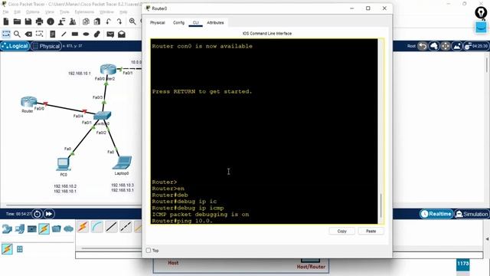This screenshot has height=276, width=490.
Task: Click the Add Complex PDU open envelope icon
Action: 122,34
